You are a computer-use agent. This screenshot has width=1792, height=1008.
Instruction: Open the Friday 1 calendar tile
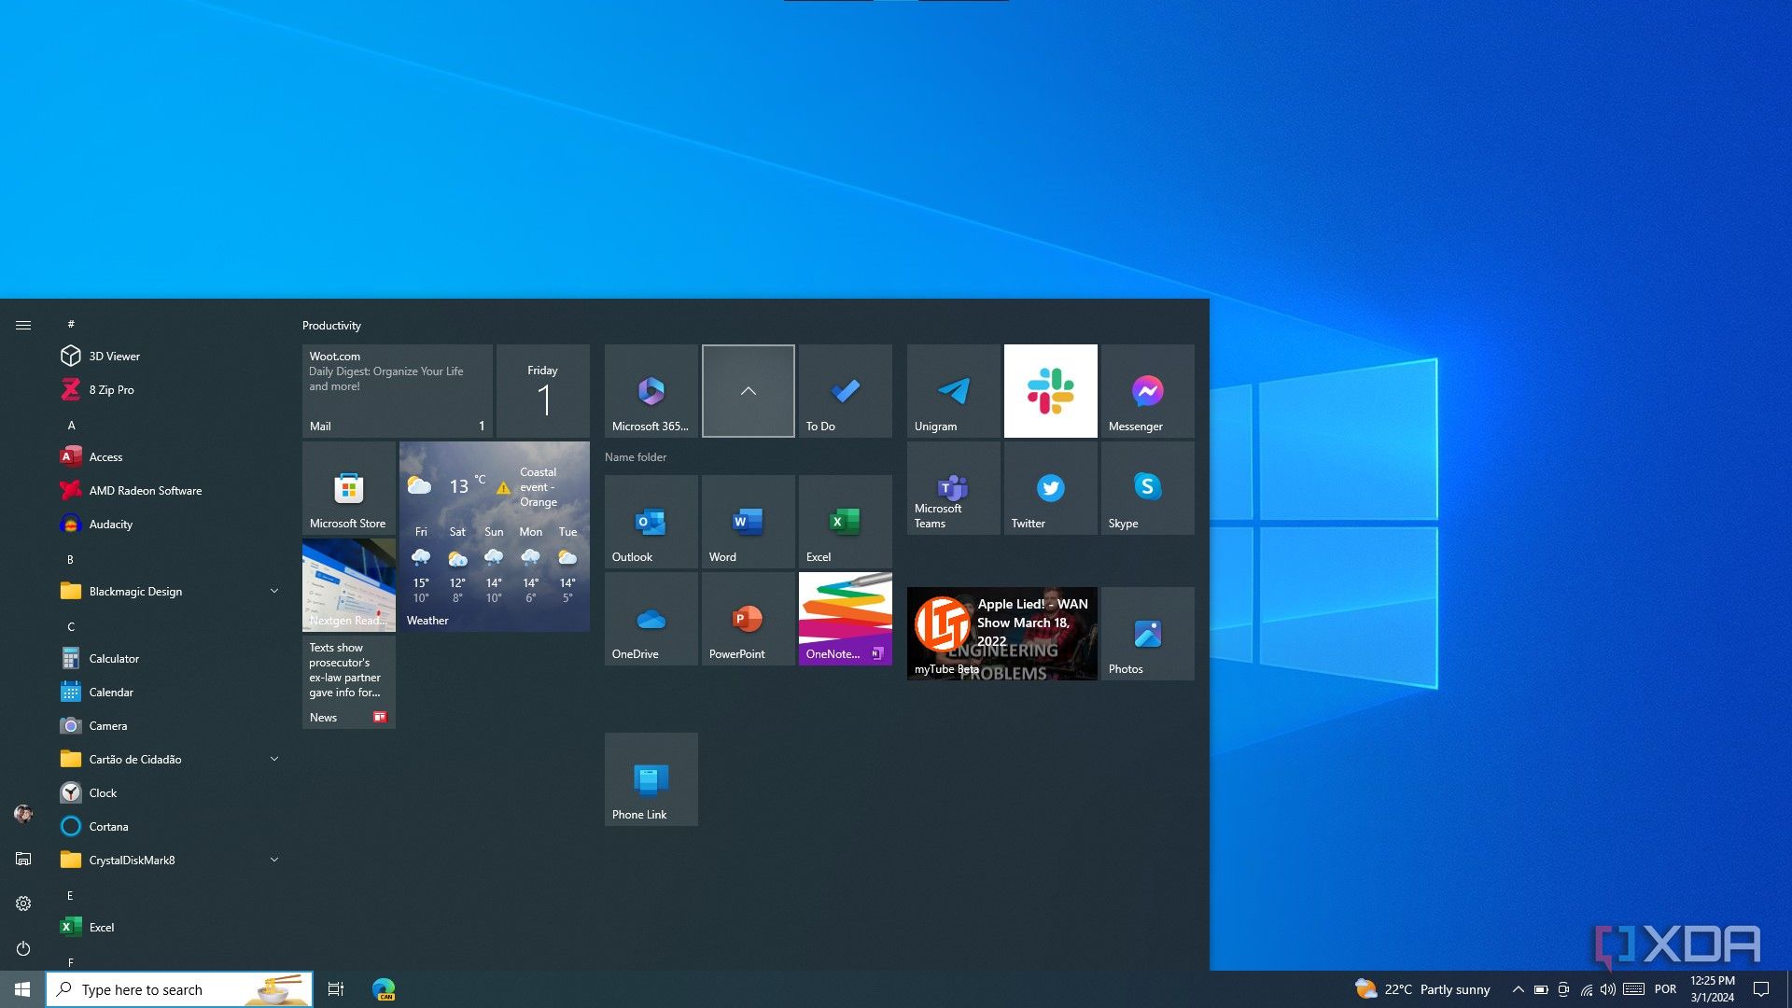(x=543, y=391)
